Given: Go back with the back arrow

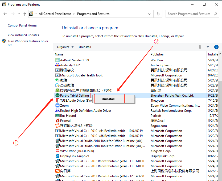Looking at the screenshot, I should pyautogui.click(x=5, y=14).
